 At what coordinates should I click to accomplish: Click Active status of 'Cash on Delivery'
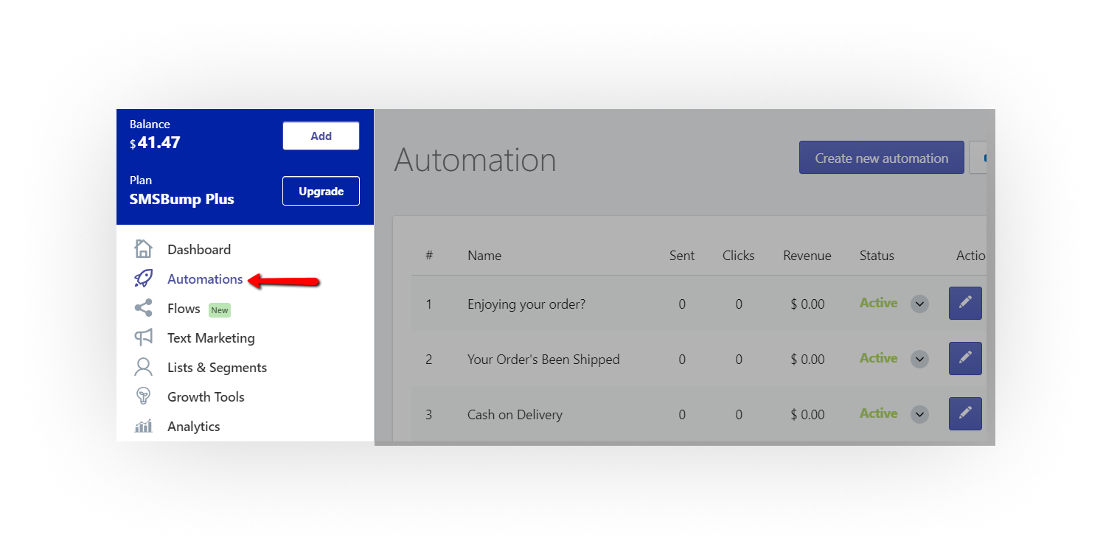point(878,413)
